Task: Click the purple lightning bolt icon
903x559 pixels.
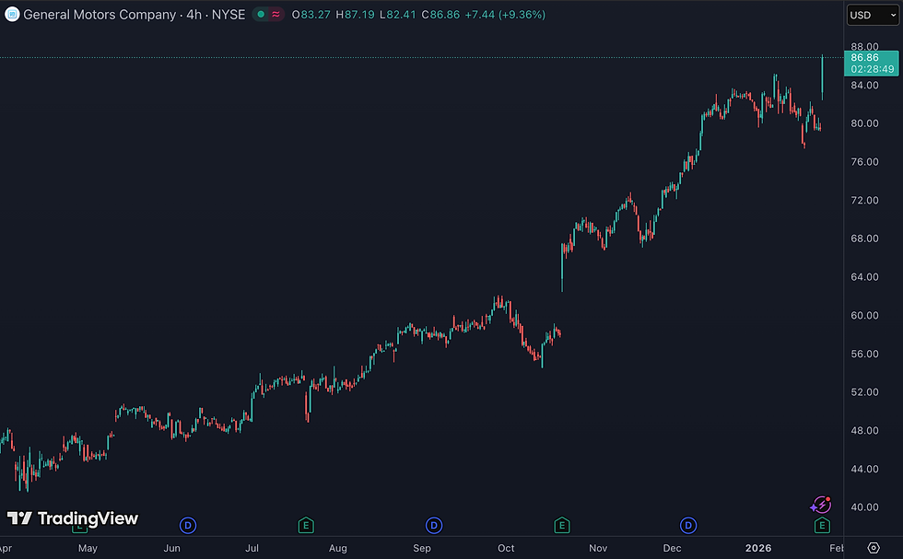Action: click(x=821, y=505)
